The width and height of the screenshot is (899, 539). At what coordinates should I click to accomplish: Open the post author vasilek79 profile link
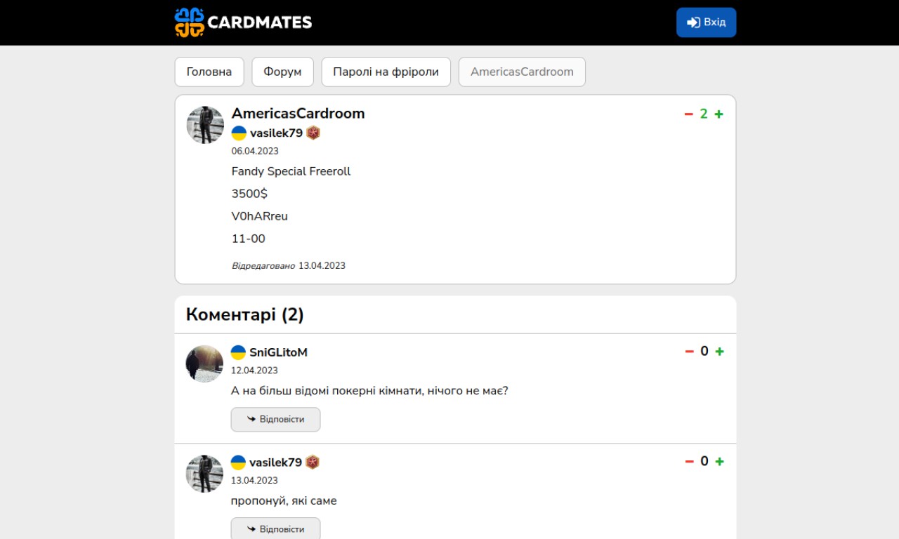(x=276, y=133)
